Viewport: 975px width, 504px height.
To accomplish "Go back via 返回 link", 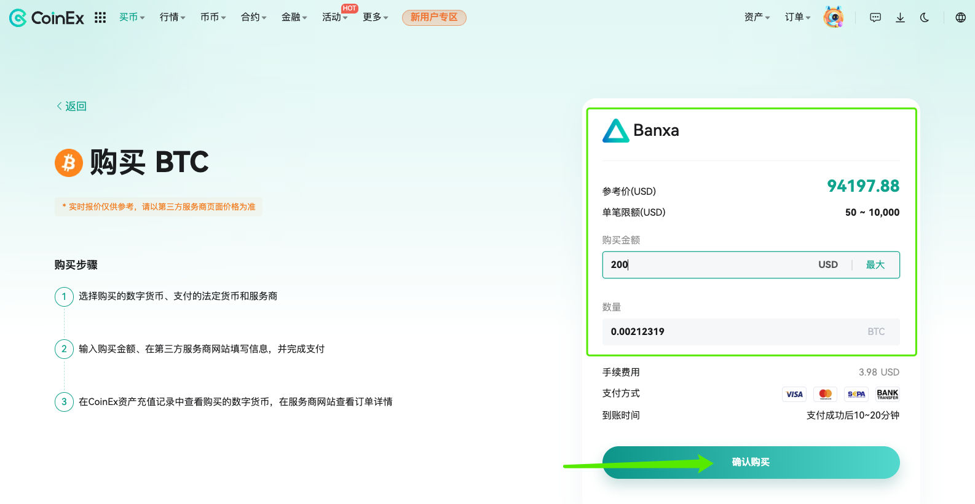I will (x=71, y=106).
